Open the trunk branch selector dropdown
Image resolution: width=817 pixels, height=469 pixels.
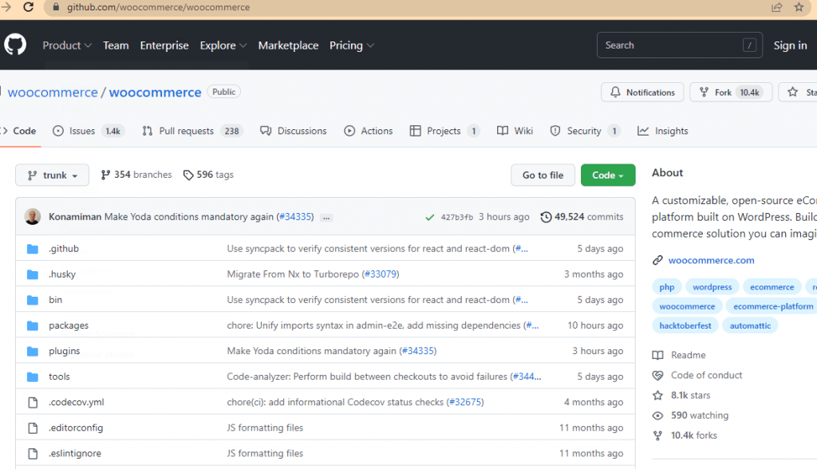tap(52, 175)
